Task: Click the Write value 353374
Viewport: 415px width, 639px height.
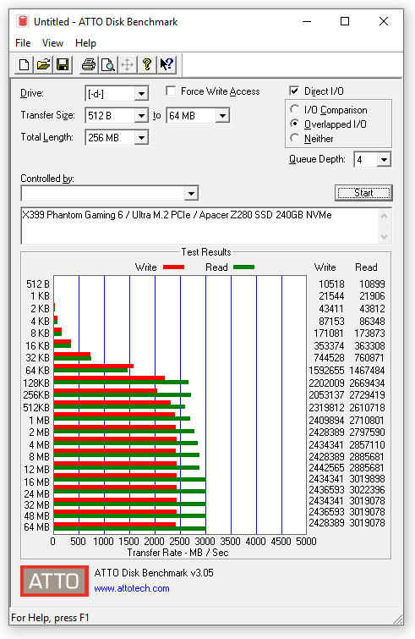Action: (329, 346)
